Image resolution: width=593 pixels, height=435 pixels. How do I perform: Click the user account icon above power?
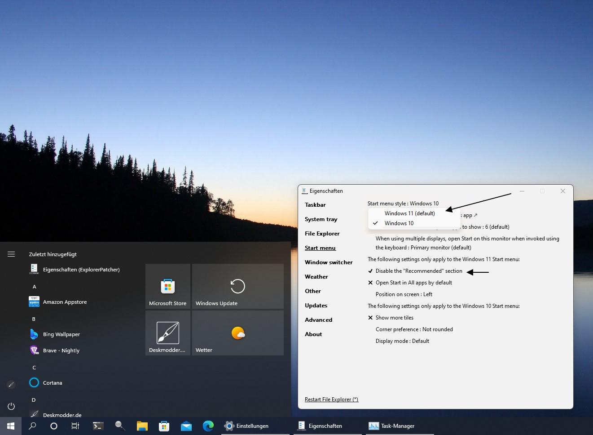(x=11, y=385)
